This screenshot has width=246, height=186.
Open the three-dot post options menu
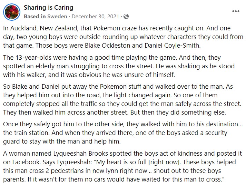[x=236, y=11]
